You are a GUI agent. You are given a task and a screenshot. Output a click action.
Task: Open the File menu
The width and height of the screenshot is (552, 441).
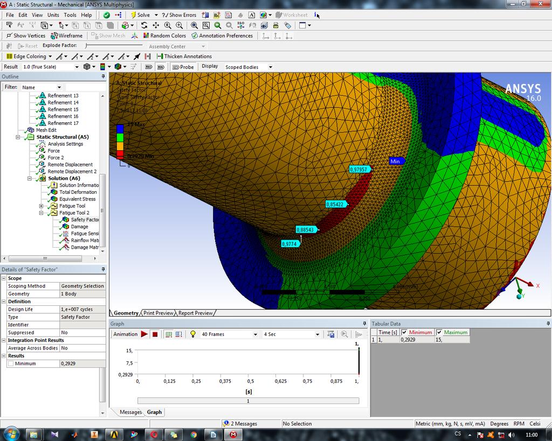[10, 15]
